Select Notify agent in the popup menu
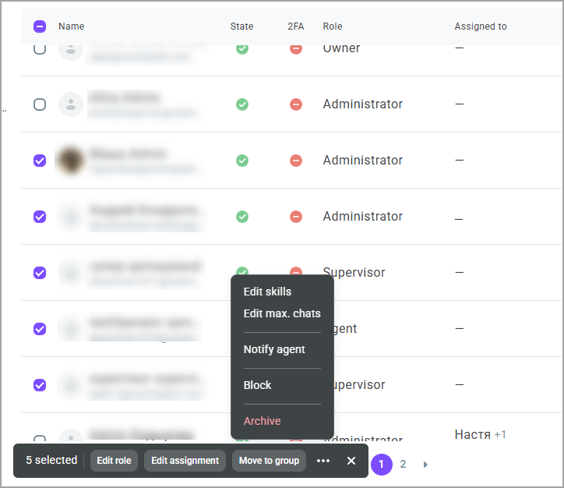564x488 pixels. (x=274, y=349)
